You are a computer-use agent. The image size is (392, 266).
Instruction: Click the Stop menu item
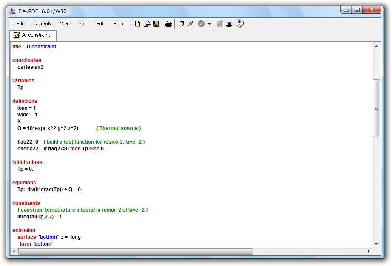pos(83,24)
